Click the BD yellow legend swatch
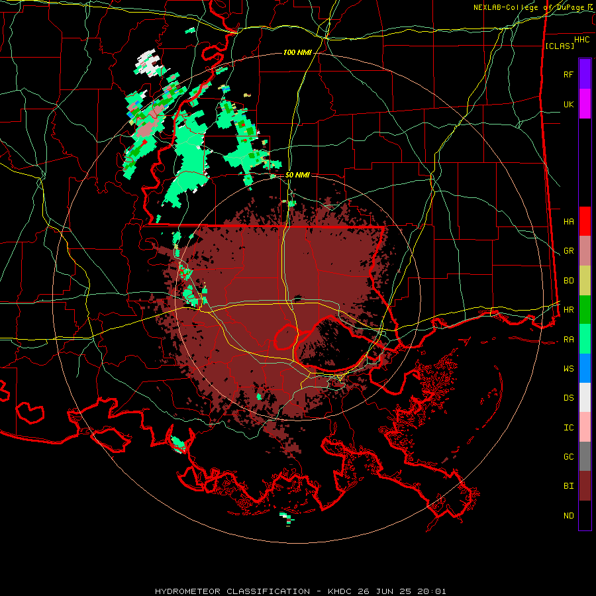Viewport: 596px width, 596px height. coord(585,281)
